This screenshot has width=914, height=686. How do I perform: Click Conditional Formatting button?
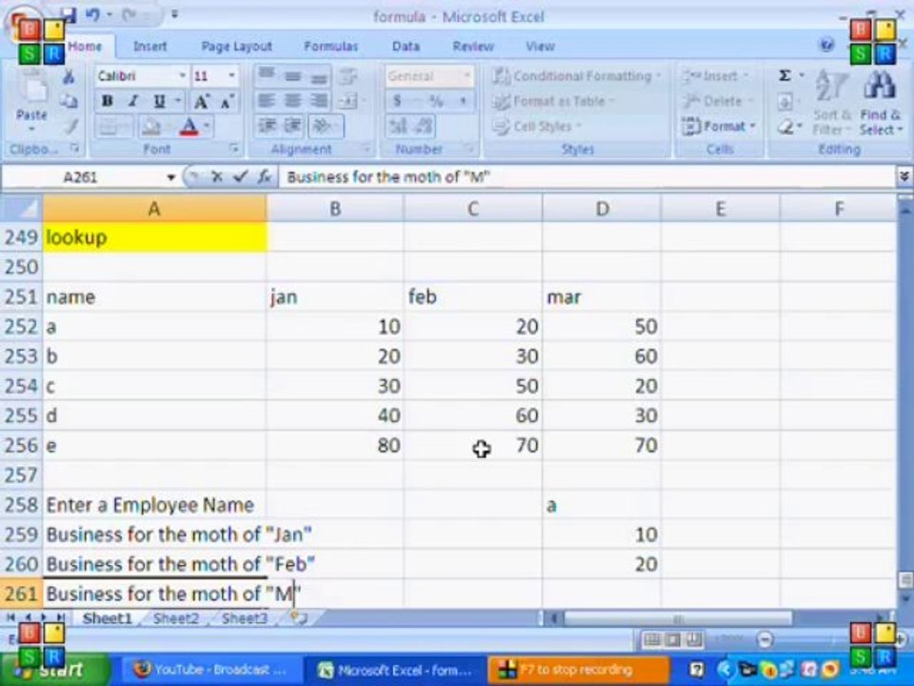[x=577, y=76]
